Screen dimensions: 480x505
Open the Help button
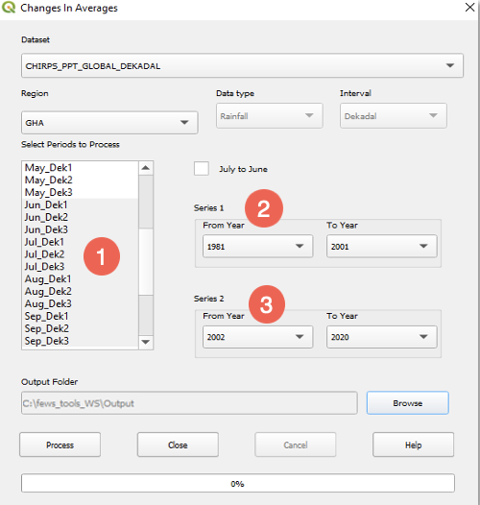click(x=414, y=445)
